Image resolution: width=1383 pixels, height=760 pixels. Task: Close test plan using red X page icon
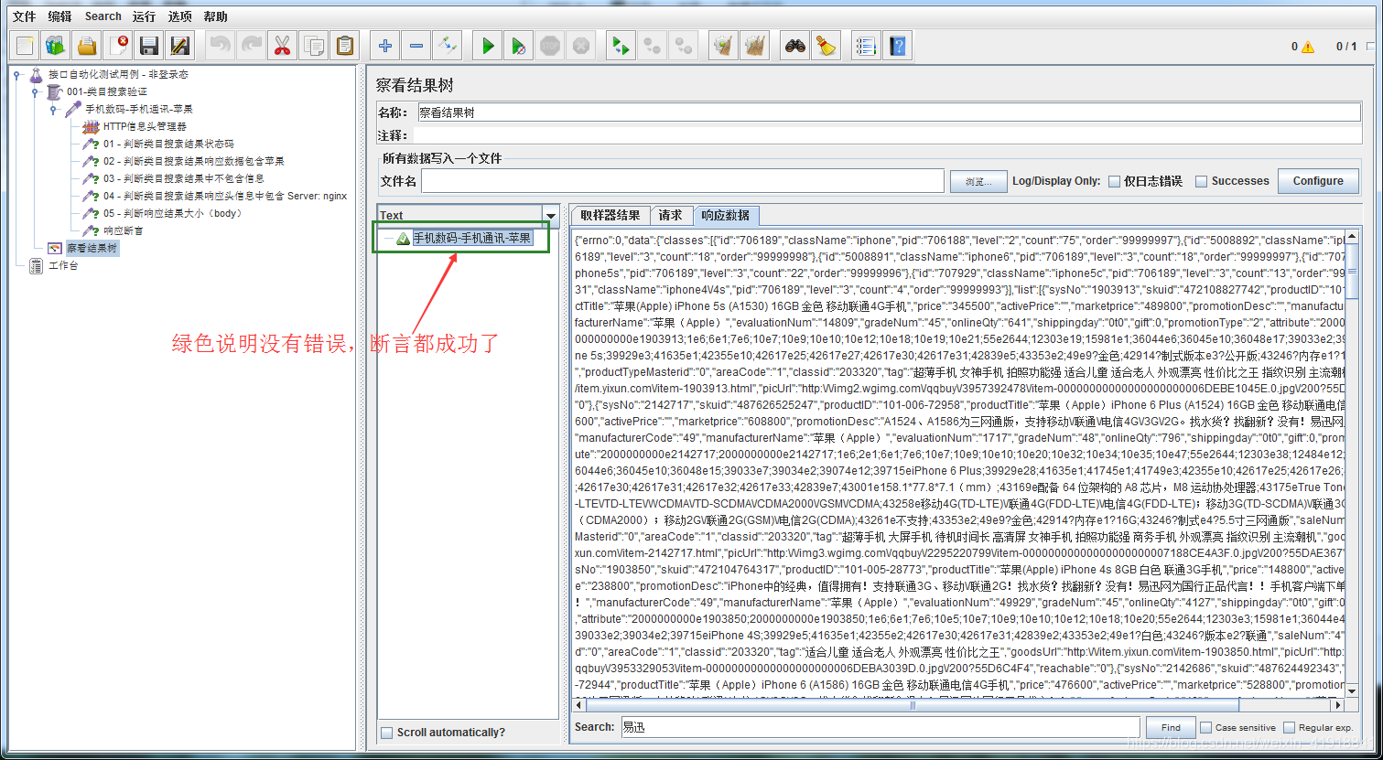[x=118, y=45]
